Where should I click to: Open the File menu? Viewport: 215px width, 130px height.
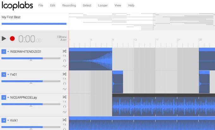pos(40,5)
